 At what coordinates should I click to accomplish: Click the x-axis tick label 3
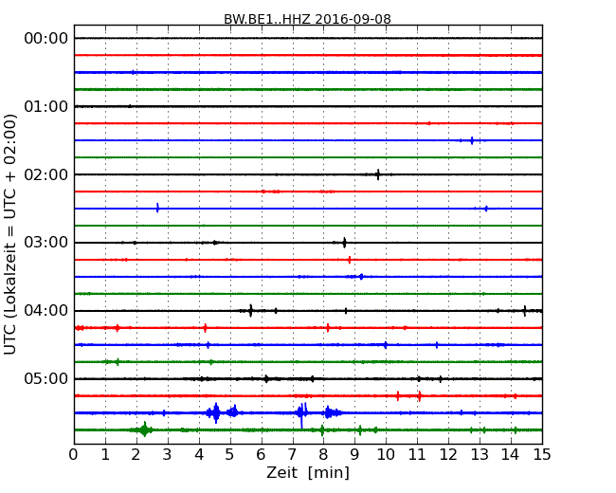pyautogui.click(x=168, y=455)
